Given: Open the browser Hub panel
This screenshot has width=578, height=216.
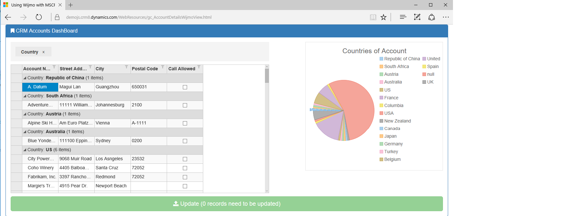Looking at the screenshot, I should 403,17.
